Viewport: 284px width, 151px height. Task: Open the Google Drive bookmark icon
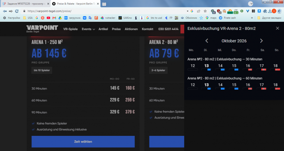pyautogui.click(x=60, y=18)
